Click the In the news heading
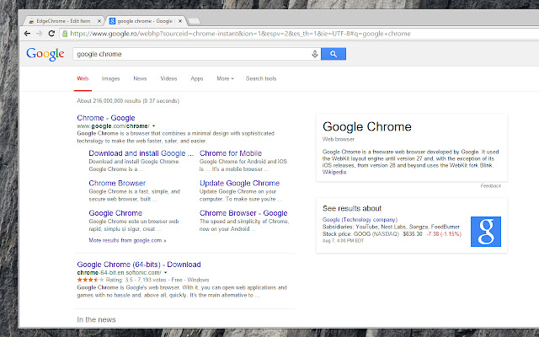The height and width of the screenshot is (337, 539). (96, 319)
